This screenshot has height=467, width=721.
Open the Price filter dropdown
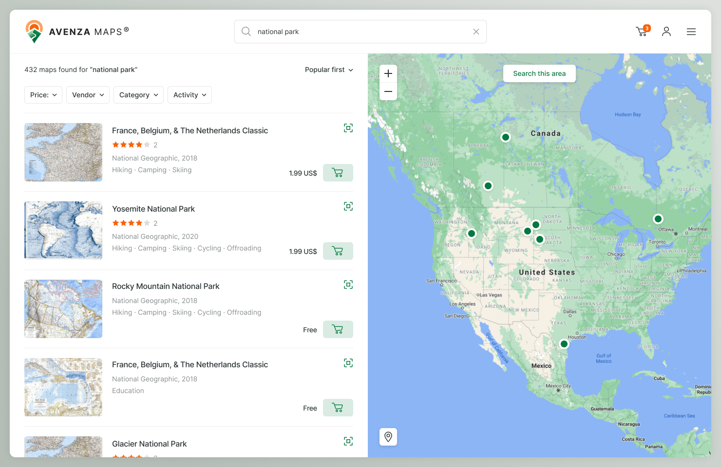43,95
